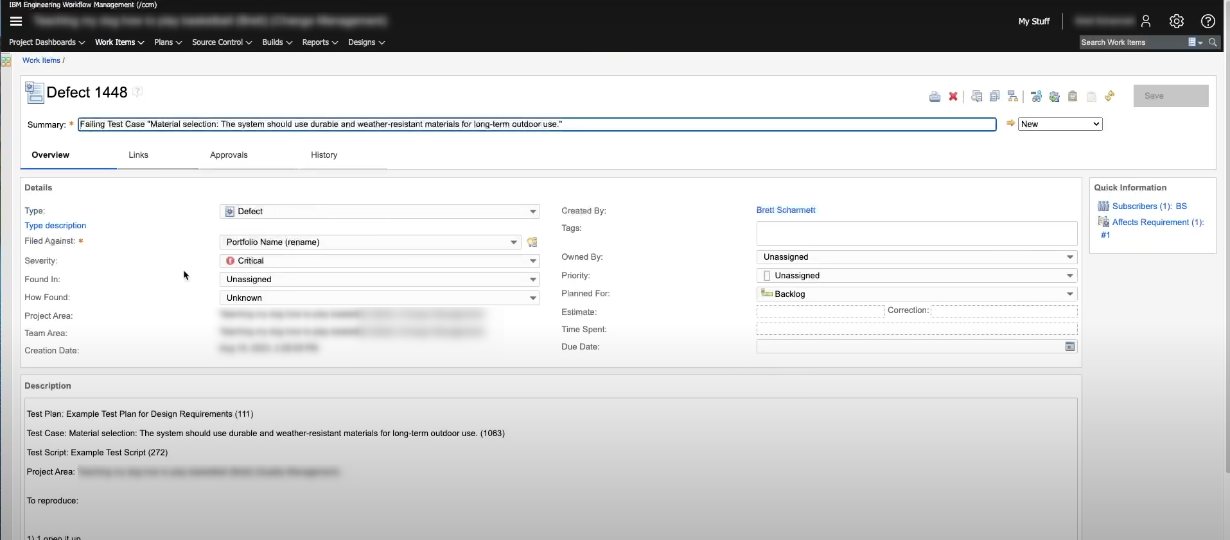This screenshot has height=540, width=1230.
Task: Click the Find Potential Duplicates icon
Action: coord(976,97)
